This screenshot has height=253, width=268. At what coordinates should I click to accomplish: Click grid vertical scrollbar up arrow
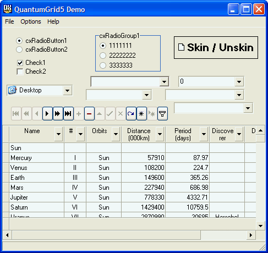(260, 130)
